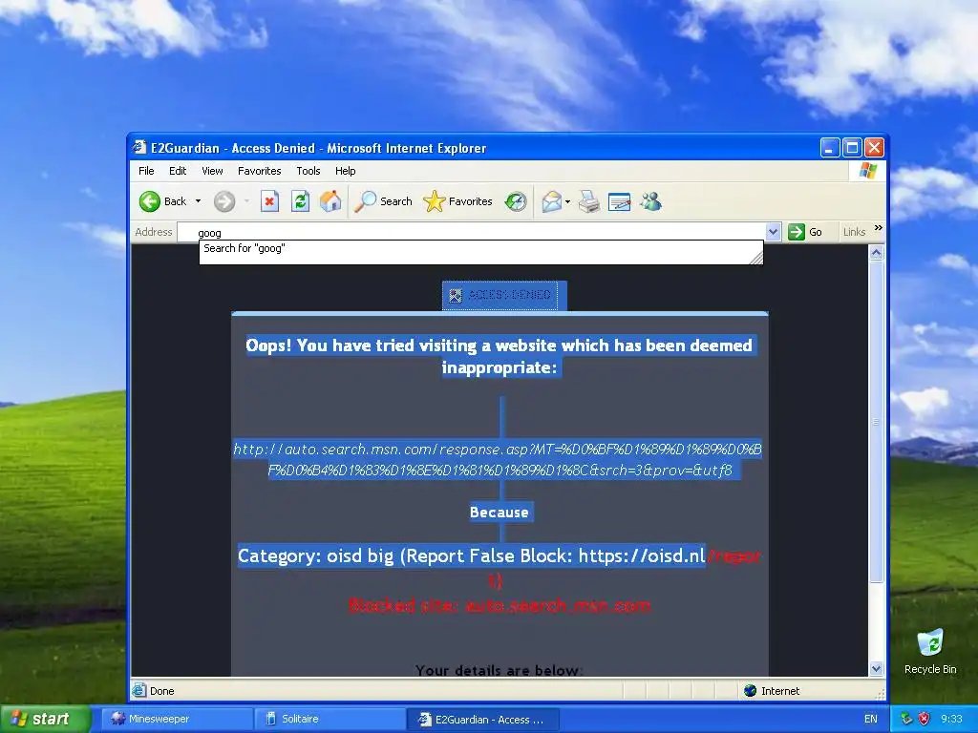Click the scrollbar up arrow
Screen dimensions: 978x733
(877, 252)
